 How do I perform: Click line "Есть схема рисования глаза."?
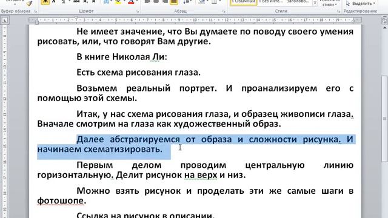139,73
